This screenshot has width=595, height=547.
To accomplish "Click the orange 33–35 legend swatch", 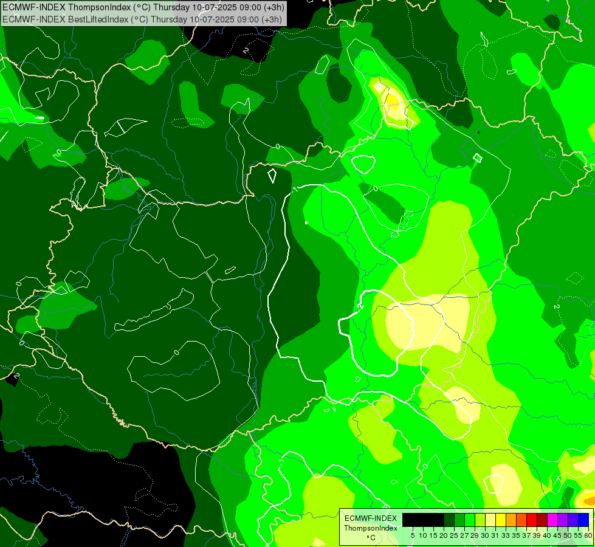I will (x=511, y=520).
